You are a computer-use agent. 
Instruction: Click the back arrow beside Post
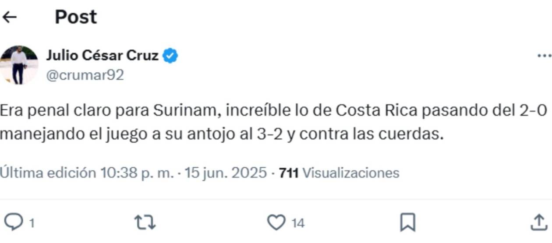9,17
